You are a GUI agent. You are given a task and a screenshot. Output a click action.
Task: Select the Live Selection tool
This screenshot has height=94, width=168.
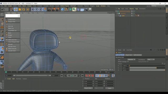[12, 9]
